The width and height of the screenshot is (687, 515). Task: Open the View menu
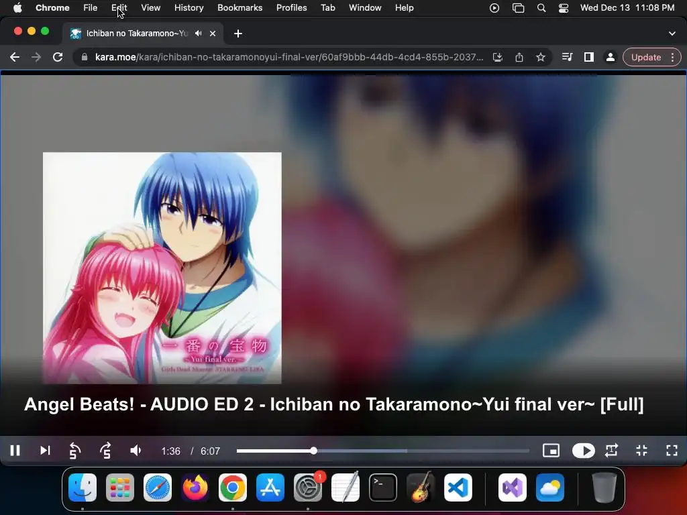[151, 7]
